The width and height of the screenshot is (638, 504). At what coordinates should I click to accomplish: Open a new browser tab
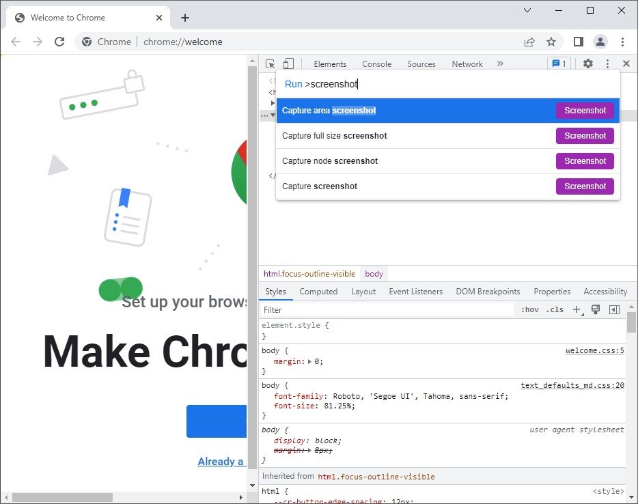(185, 18)
